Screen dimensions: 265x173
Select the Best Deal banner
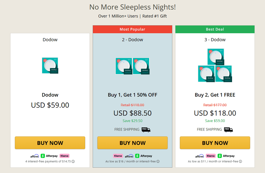[215, 29]
